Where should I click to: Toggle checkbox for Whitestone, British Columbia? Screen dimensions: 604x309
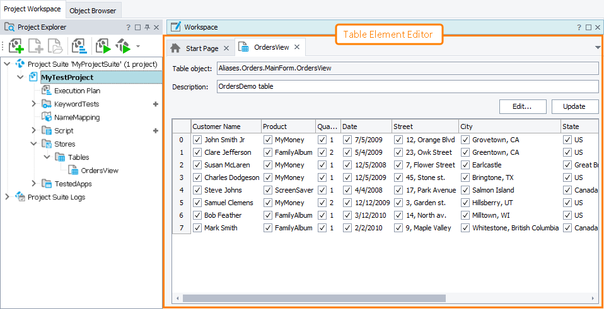[x=465, y=228]
